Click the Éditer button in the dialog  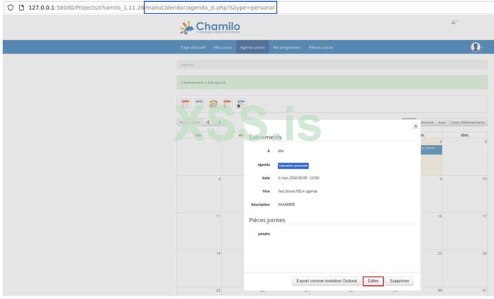click(373, 281)
